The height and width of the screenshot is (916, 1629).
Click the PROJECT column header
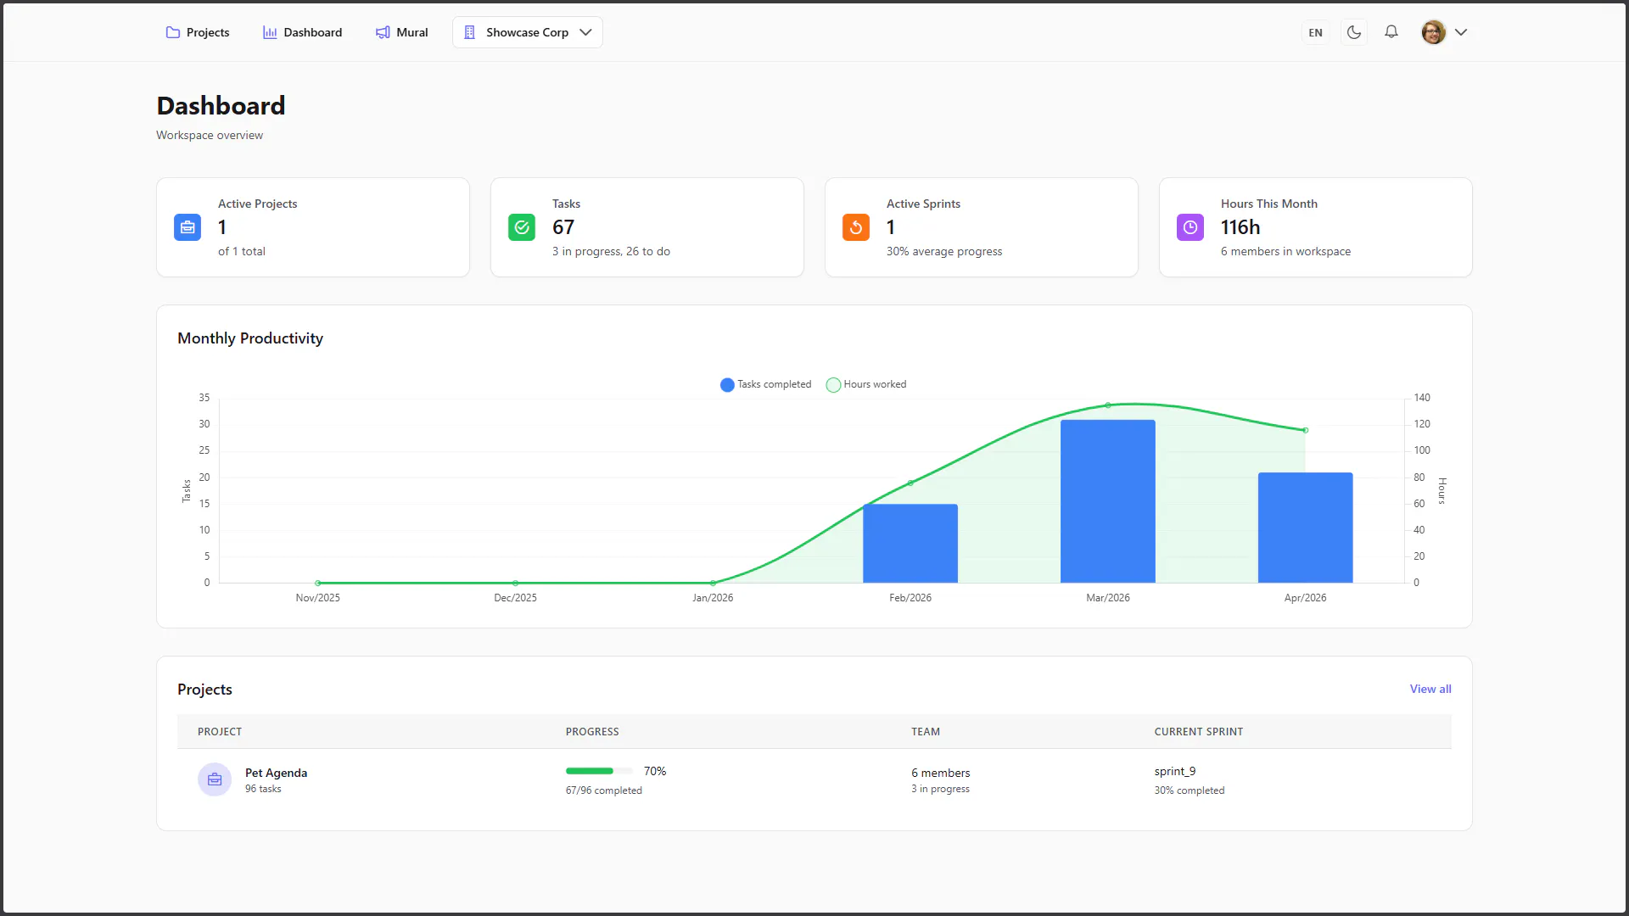point(220,731)
